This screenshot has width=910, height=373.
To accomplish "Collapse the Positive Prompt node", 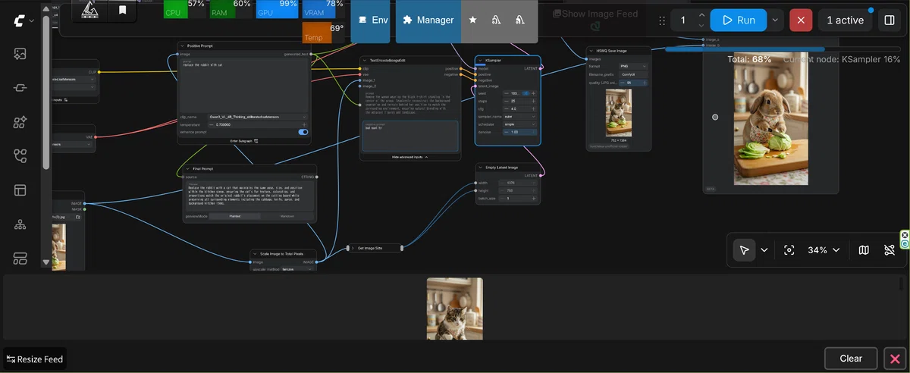I will pos(183,46).
